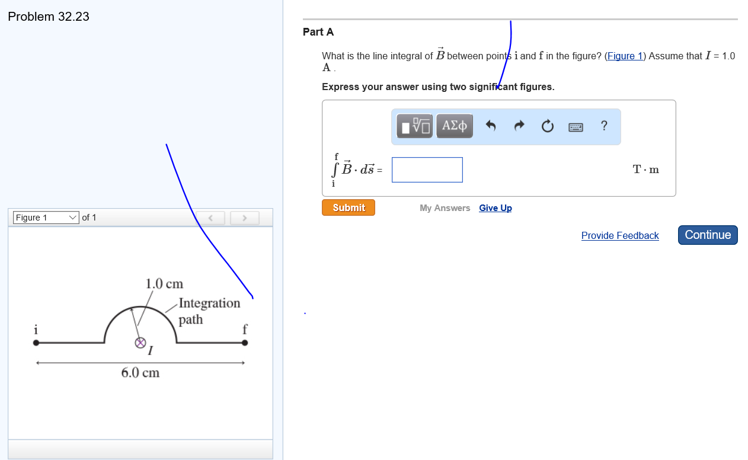The height and width of the screenshot is (460, 748).
Task: Open equation editor help with the question mark
Action: tap(604, 126)
